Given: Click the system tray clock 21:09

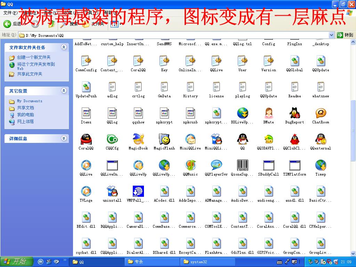Looking at the screenshot, I should point(346,262).
